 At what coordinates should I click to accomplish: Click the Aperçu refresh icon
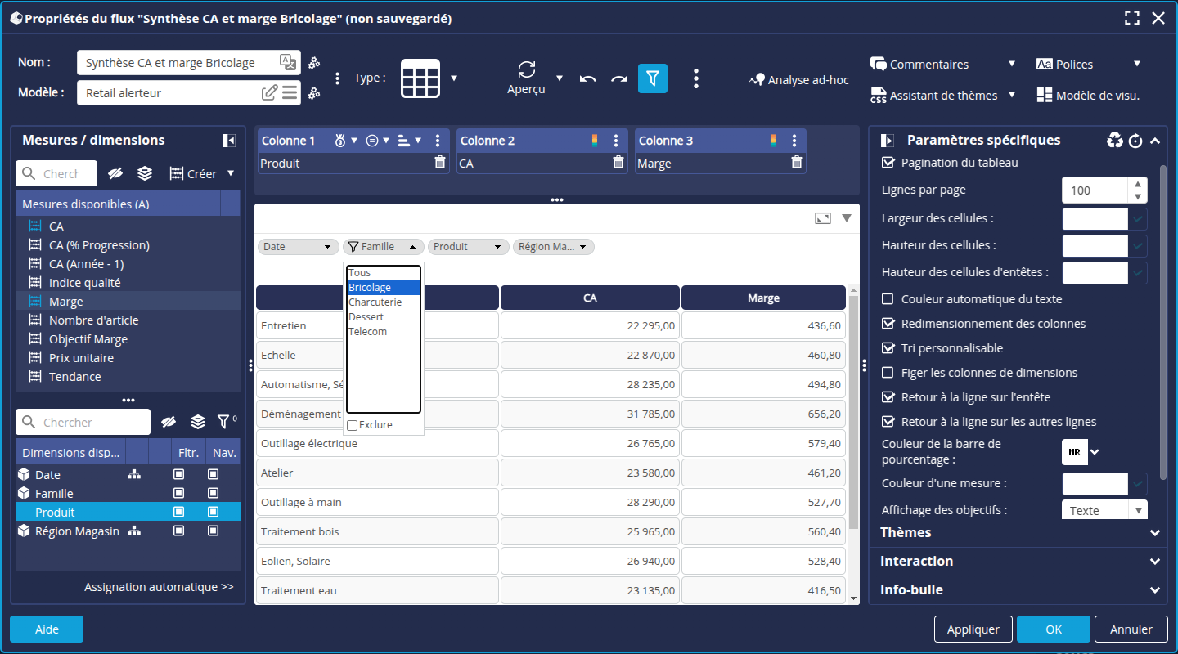pos(527,69)
